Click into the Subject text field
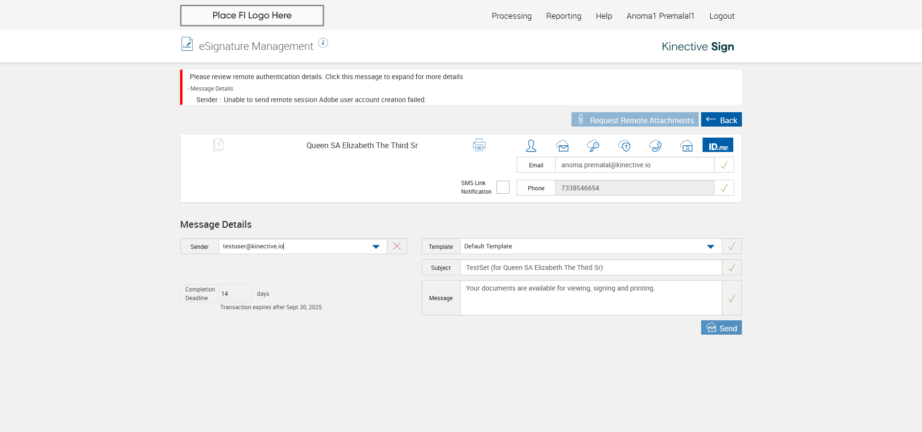Screen dimensions: 922x432 tap(591, 268)
